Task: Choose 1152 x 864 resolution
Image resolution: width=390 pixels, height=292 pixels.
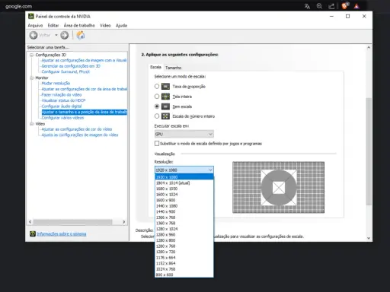Action: [x=184, y=263]
